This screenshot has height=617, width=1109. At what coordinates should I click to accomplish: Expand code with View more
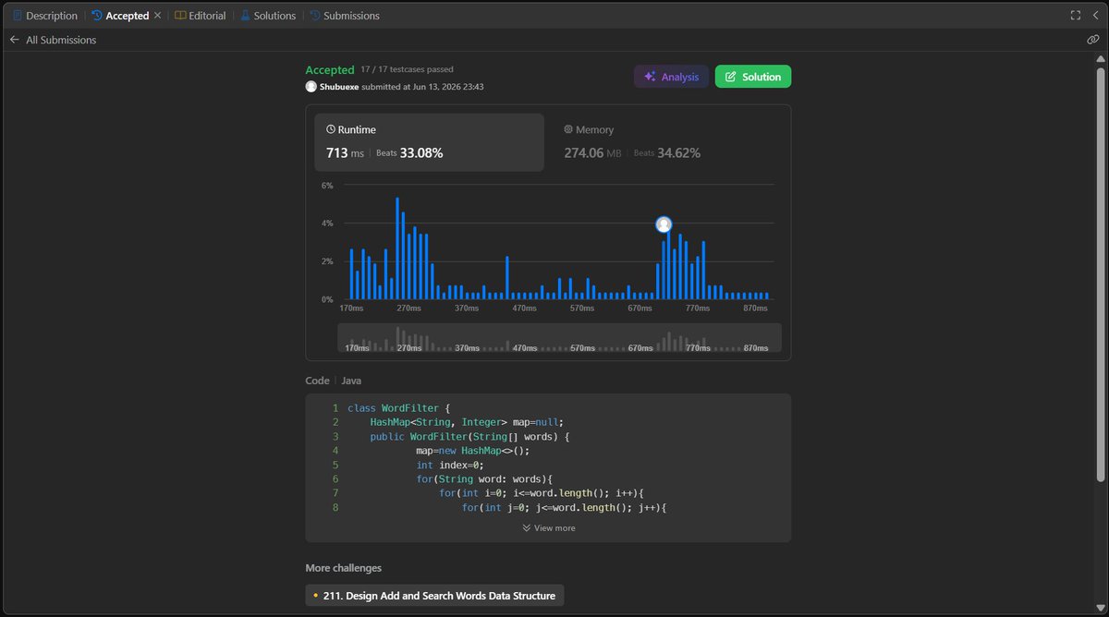click(x=549, y=528)
